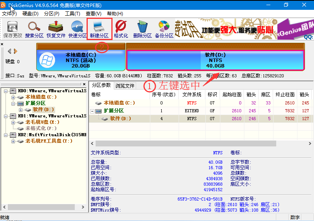
Task: Click the Recover Files (恢复文件) toolbar icon
Action: point(56,29)
